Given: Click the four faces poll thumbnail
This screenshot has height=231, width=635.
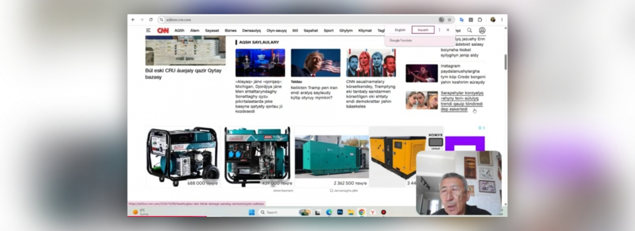Looking at the screenshot, I should tap(370, 63).
